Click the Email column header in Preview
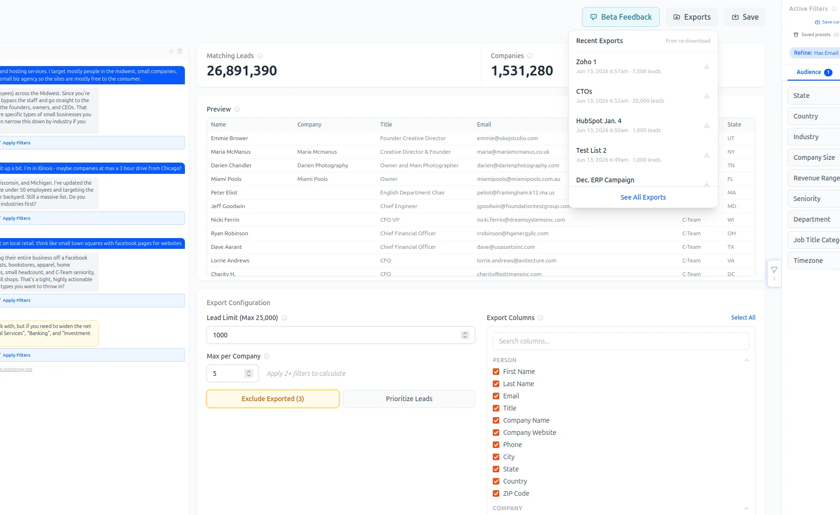840x515 pixels. (484, 125)
